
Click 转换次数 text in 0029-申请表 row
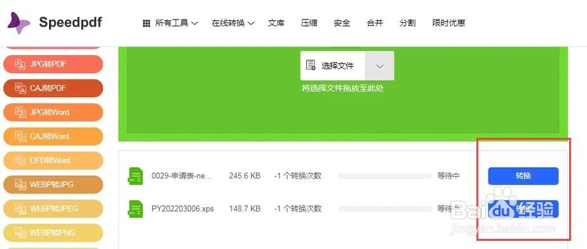[297, 176]
